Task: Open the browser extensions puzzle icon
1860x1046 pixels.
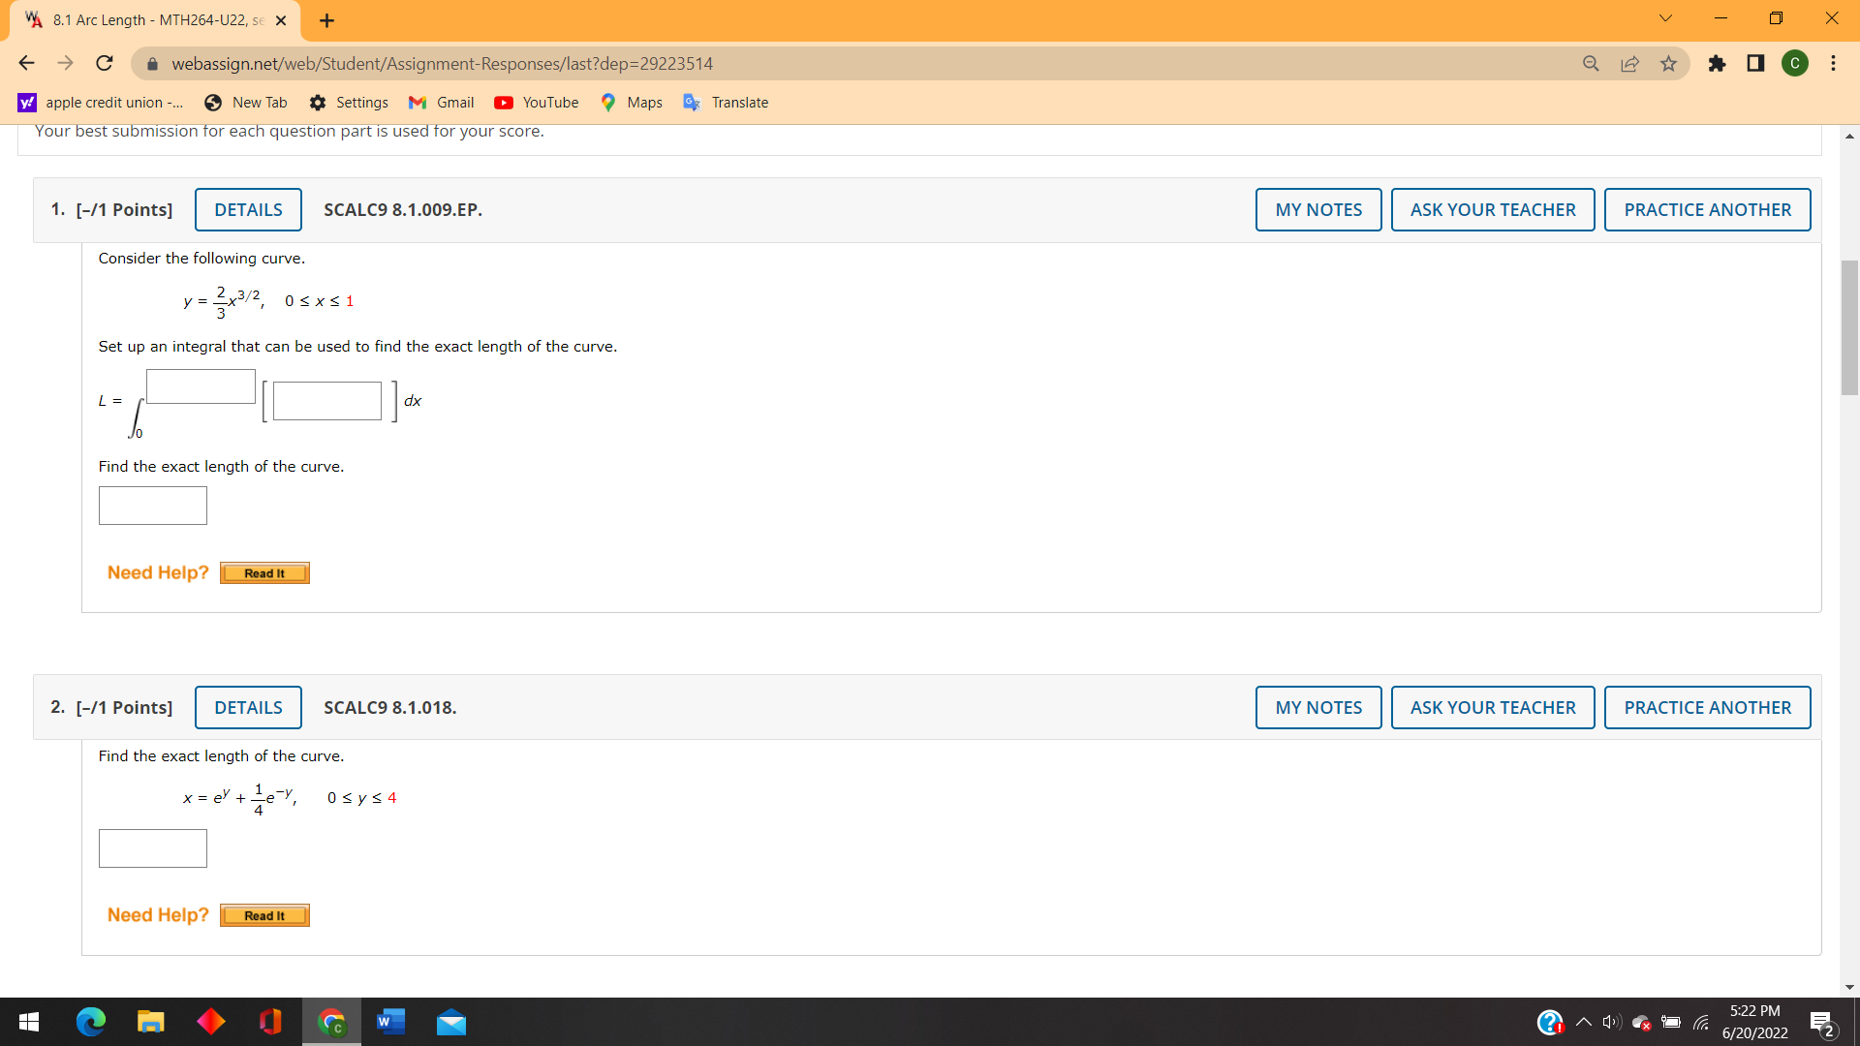Action: (1718, 63)
